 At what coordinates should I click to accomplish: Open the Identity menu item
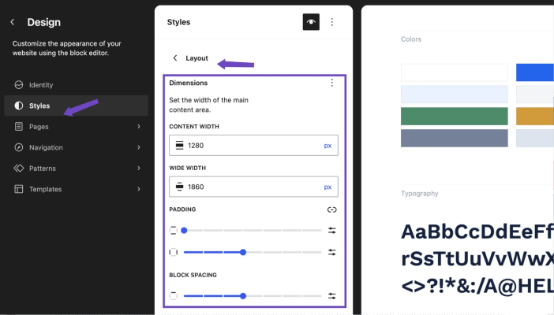coord(76,85)
